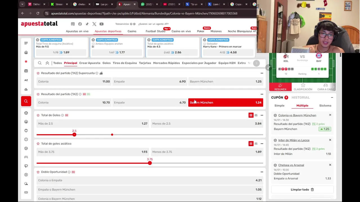Open the YouTube social icon in header
This screenshot has width=360, height=202.
click(102, 24)
